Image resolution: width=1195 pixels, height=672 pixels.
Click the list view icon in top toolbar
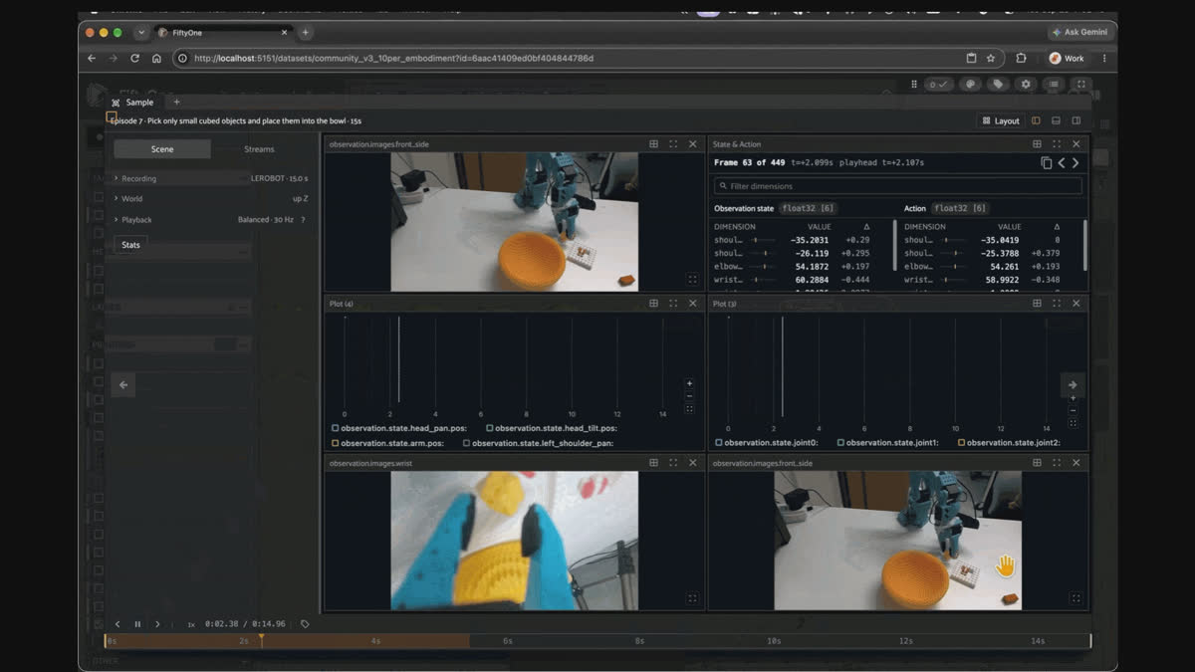pos(1054,85)
